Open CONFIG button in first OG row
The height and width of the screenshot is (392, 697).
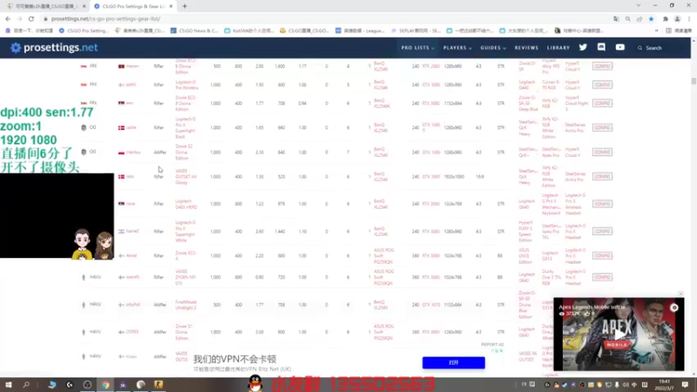click(602, 127)
